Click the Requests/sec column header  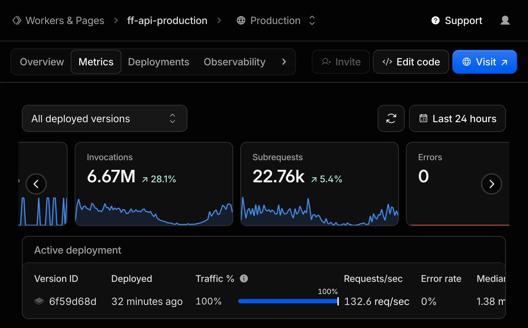(373, 279)
